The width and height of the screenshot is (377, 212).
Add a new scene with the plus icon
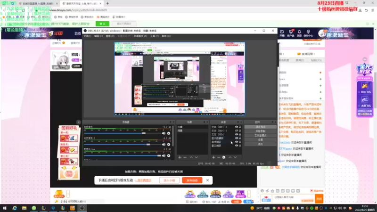click(180, 157)
